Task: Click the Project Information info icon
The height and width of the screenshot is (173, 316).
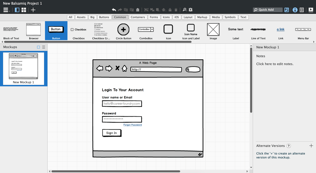Action: point(295,10)
